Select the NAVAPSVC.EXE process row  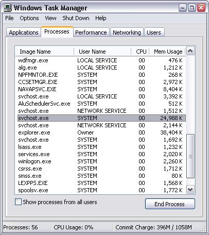point(101,89)
